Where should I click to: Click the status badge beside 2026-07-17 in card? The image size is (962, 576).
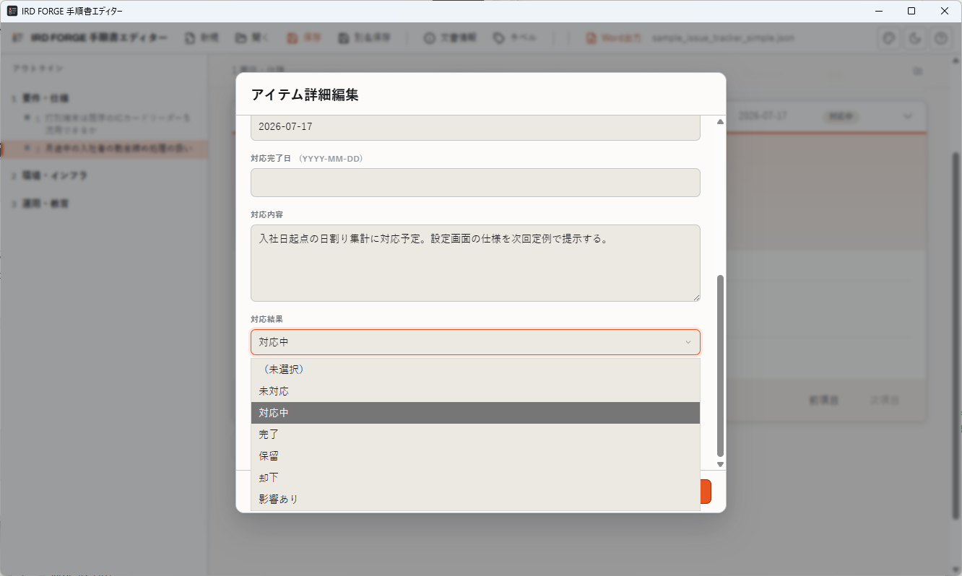841,116
